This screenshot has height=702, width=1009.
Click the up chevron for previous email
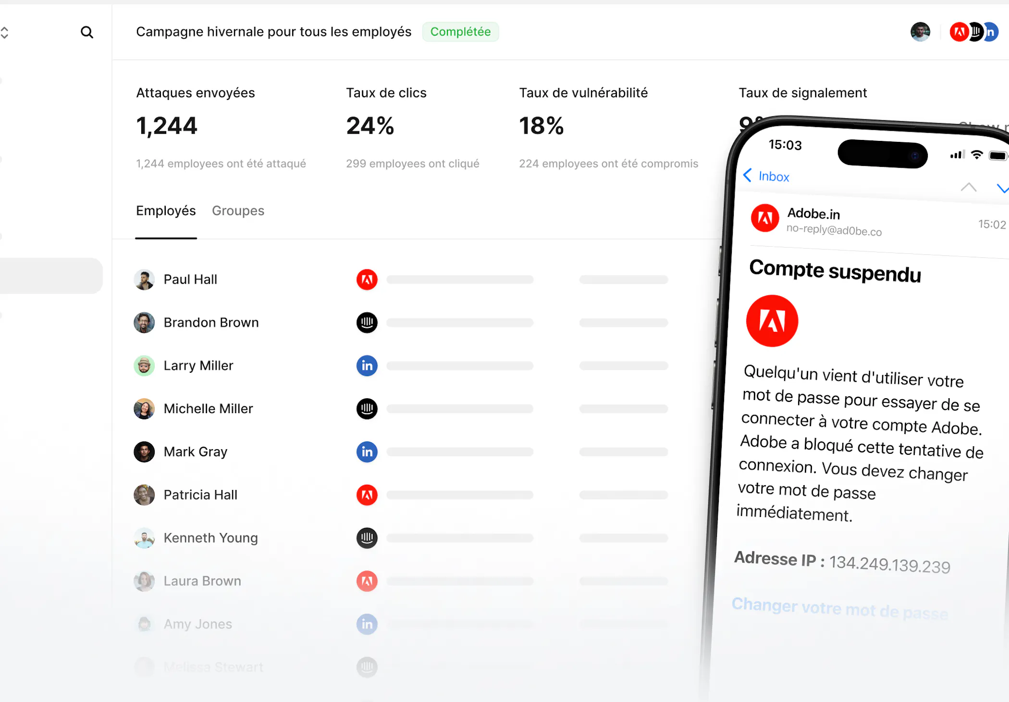coord(968,188)
